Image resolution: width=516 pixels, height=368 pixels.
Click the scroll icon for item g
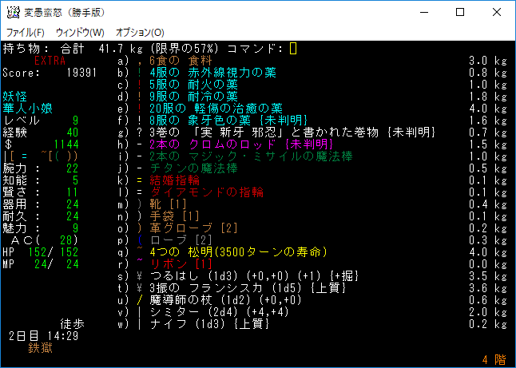pyautogui.click(x=140, y=133)
